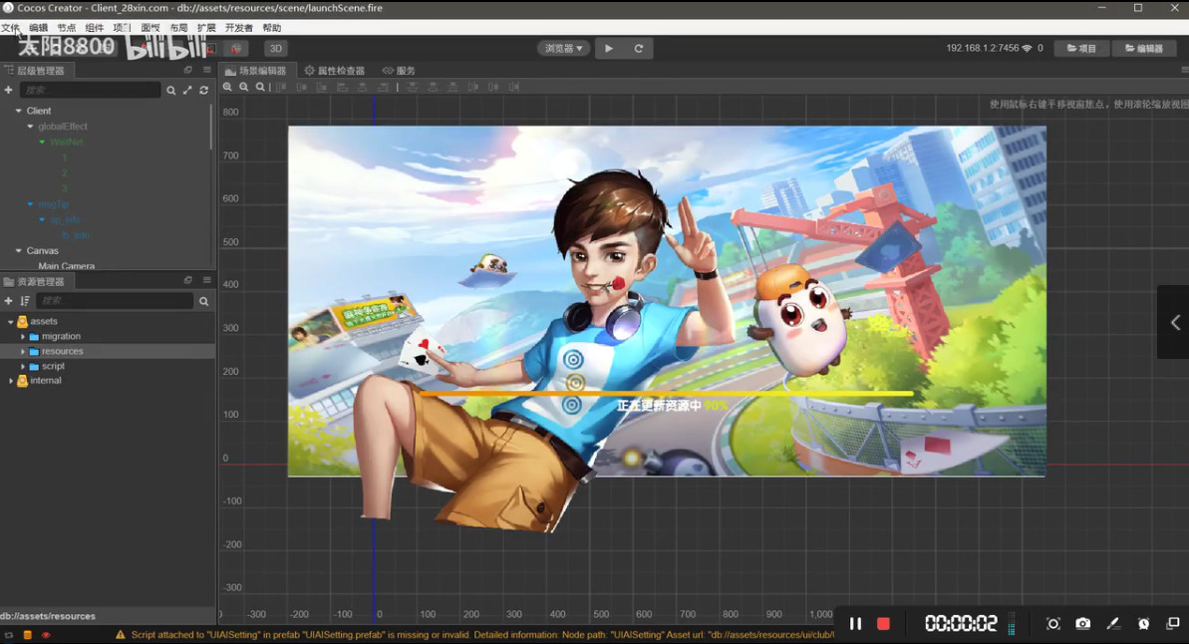Screen dimensions: 1189x644
Task: Collapse the Client node in hierarchy
Action: click(x=19, y=111)
